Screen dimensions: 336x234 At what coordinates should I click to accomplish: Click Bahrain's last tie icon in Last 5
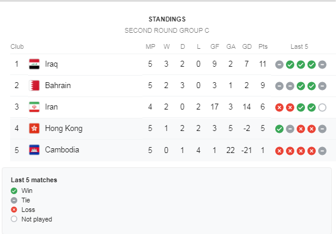[x=322, y=86]
